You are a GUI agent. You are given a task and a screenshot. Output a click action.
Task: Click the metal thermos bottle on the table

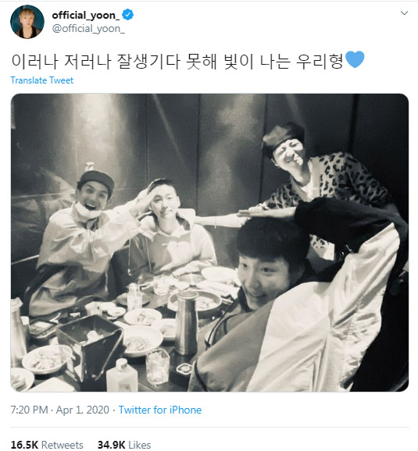186,322
